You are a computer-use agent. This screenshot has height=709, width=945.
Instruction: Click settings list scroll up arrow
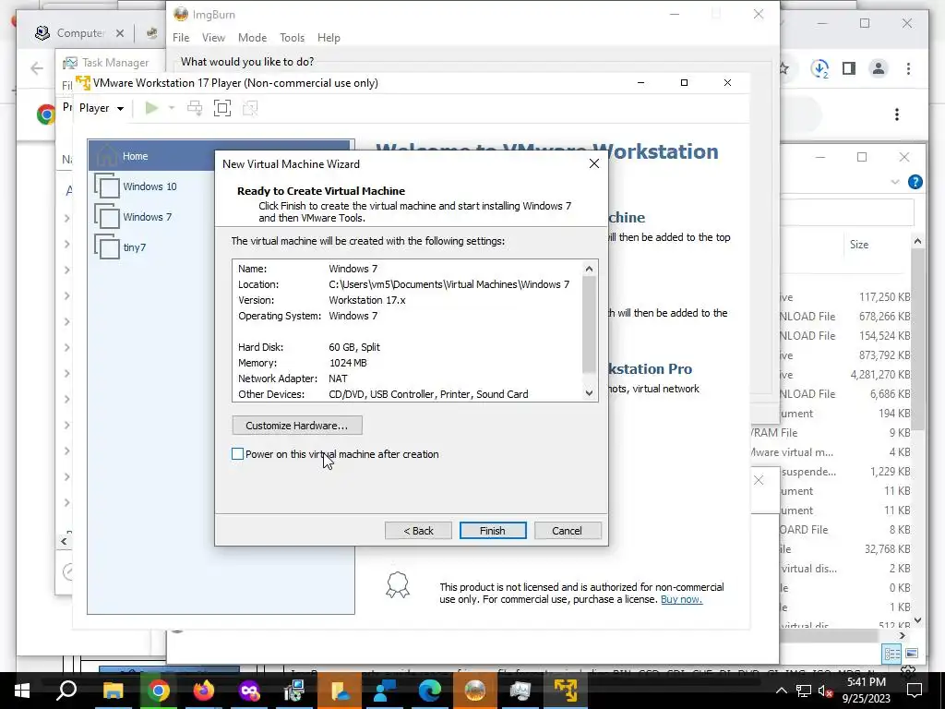coord(590,269)
